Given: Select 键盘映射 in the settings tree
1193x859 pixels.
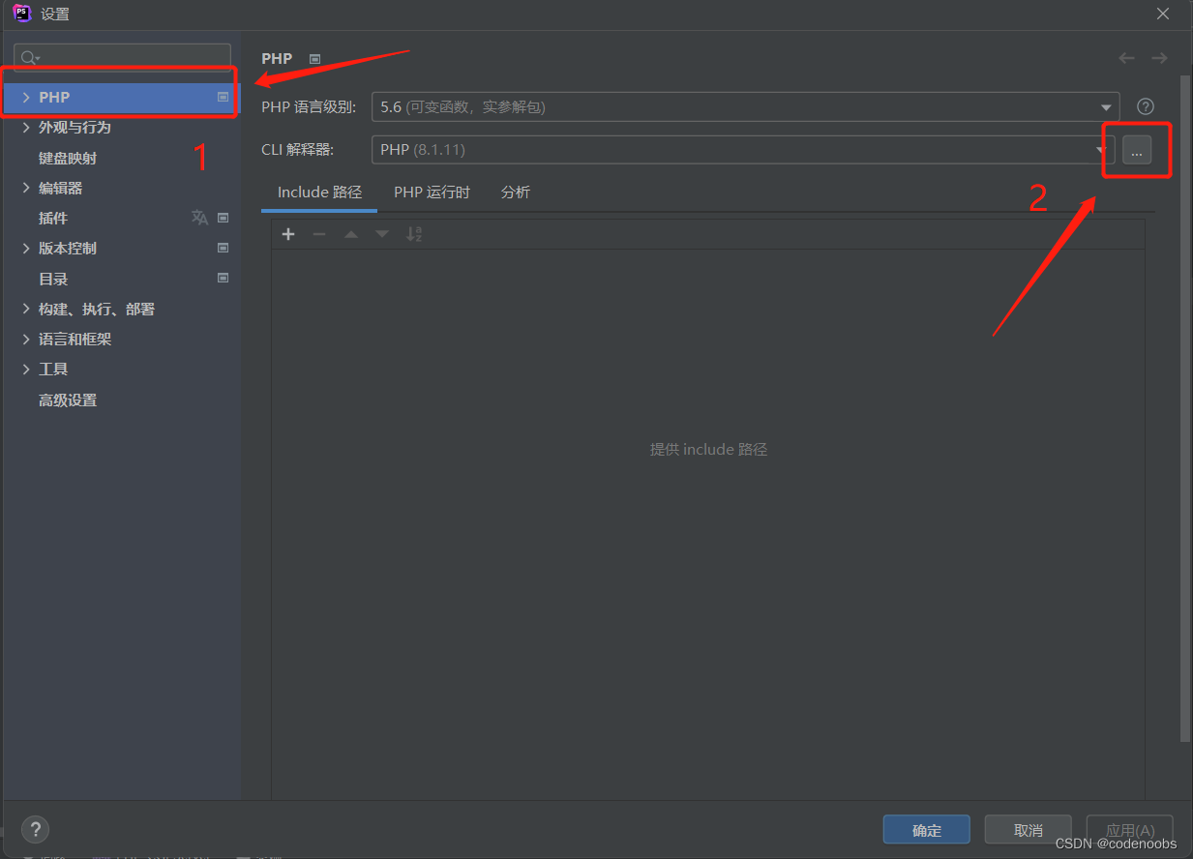Looking at the screenshot, I should coord(68,158).
